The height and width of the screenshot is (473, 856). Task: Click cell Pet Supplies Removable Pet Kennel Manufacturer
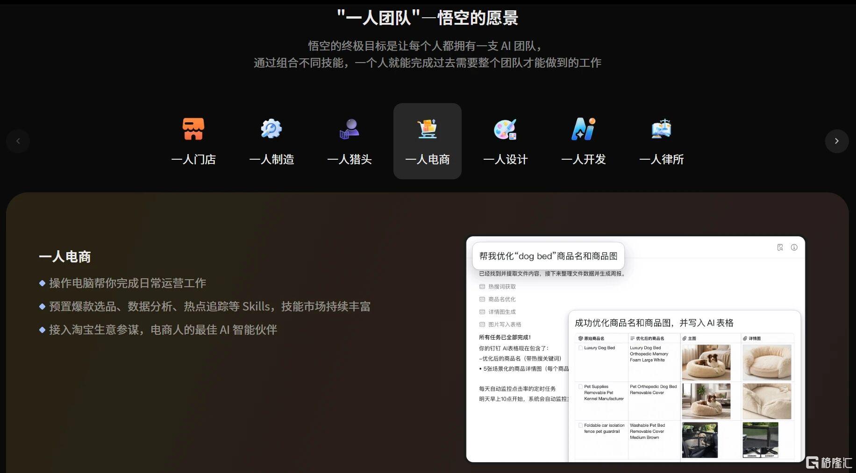pos(604,393)
